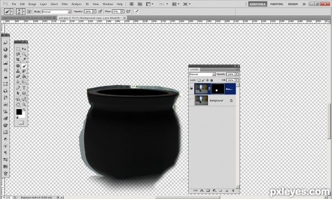The image size is (332, 199).
Task: Enable airbrush mode in options bar
Action: point(128,12)
